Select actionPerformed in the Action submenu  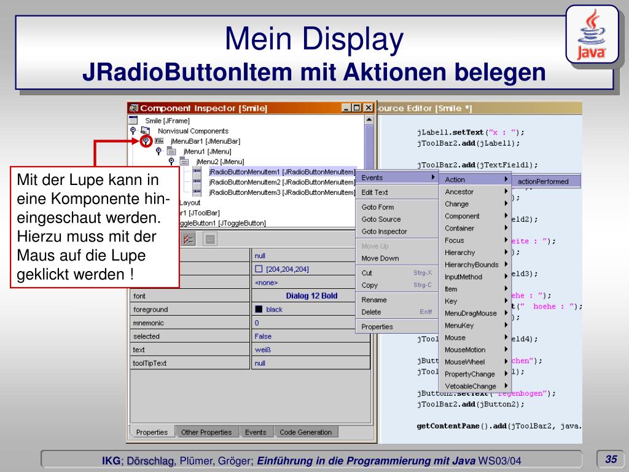[x=546, y=181]
